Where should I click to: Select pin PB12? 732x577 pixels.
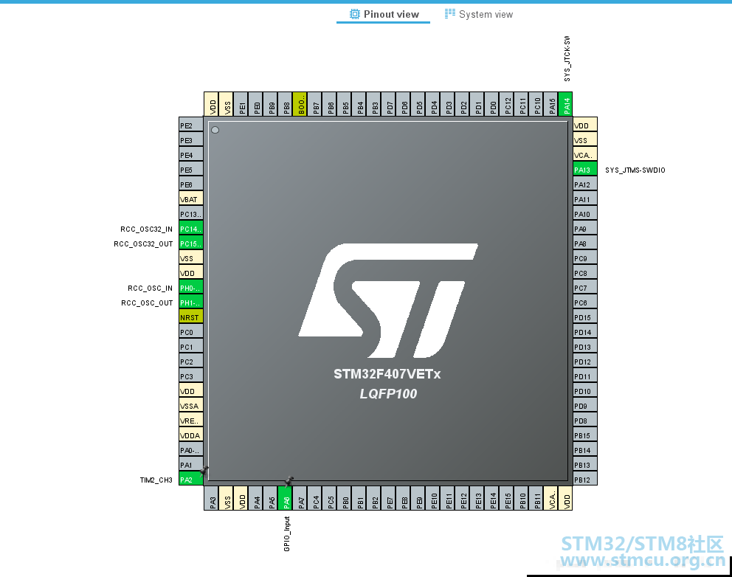coord(585,480)
